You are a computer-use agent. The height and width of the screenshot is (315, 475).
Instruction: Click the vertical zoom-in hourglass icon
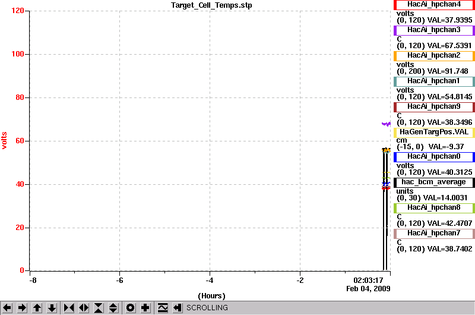[x=99, y=308]
